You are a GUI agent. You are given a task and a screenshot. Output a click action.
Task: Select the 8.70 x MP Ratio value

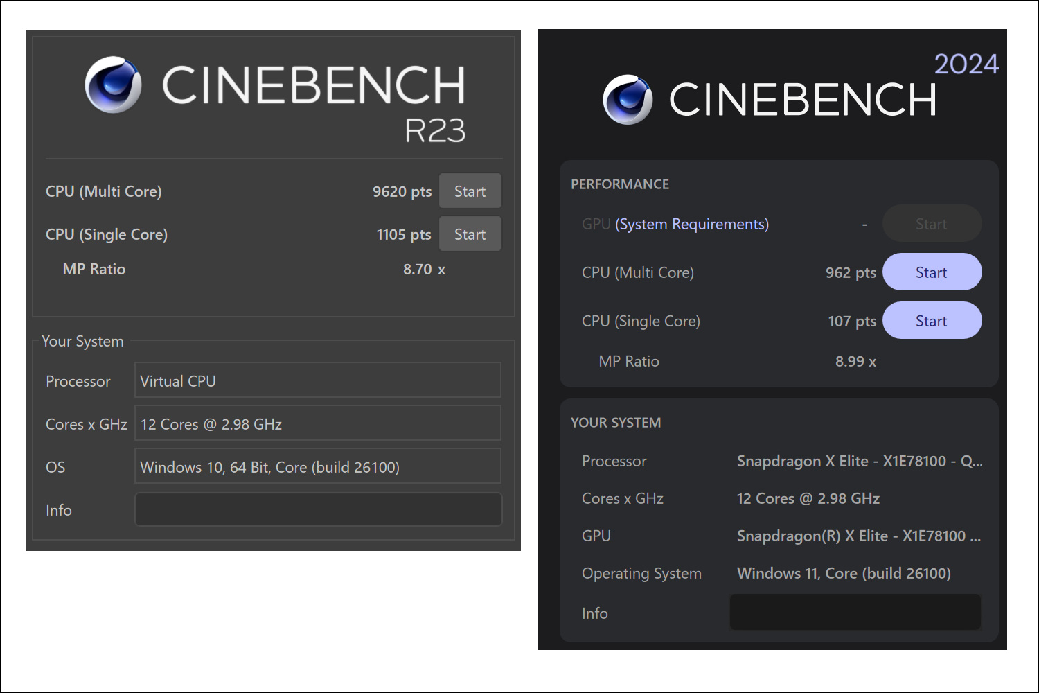tap(424, 270)
